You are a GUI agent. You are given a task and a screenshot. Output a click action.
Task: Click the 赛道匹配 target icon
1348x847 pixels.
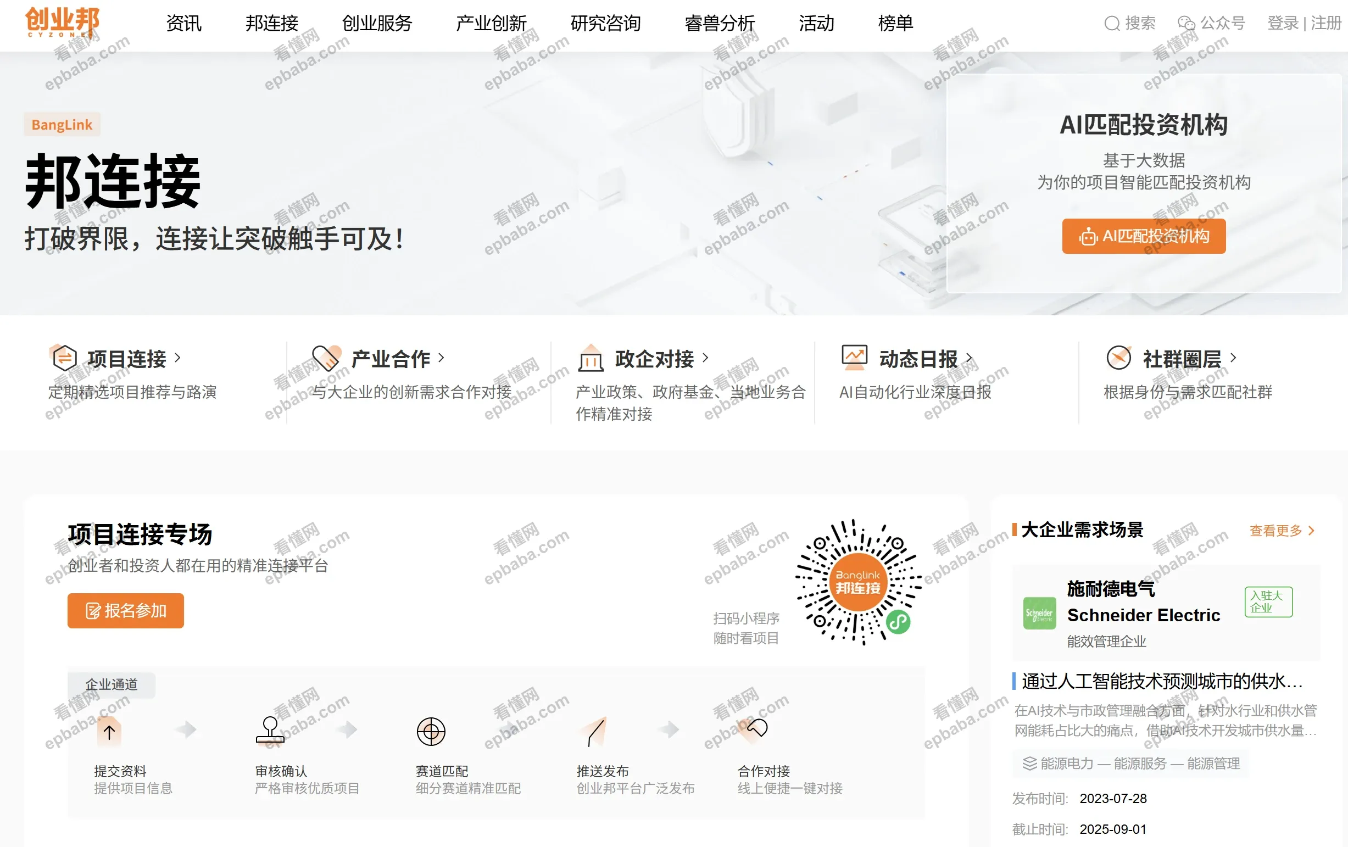(x=431, y=731)
